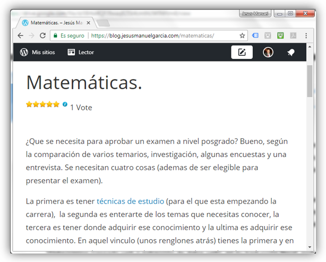326x262 pixels.
Task: Click the WordPress logo in admin bar
Action: (x=24, y=52)
